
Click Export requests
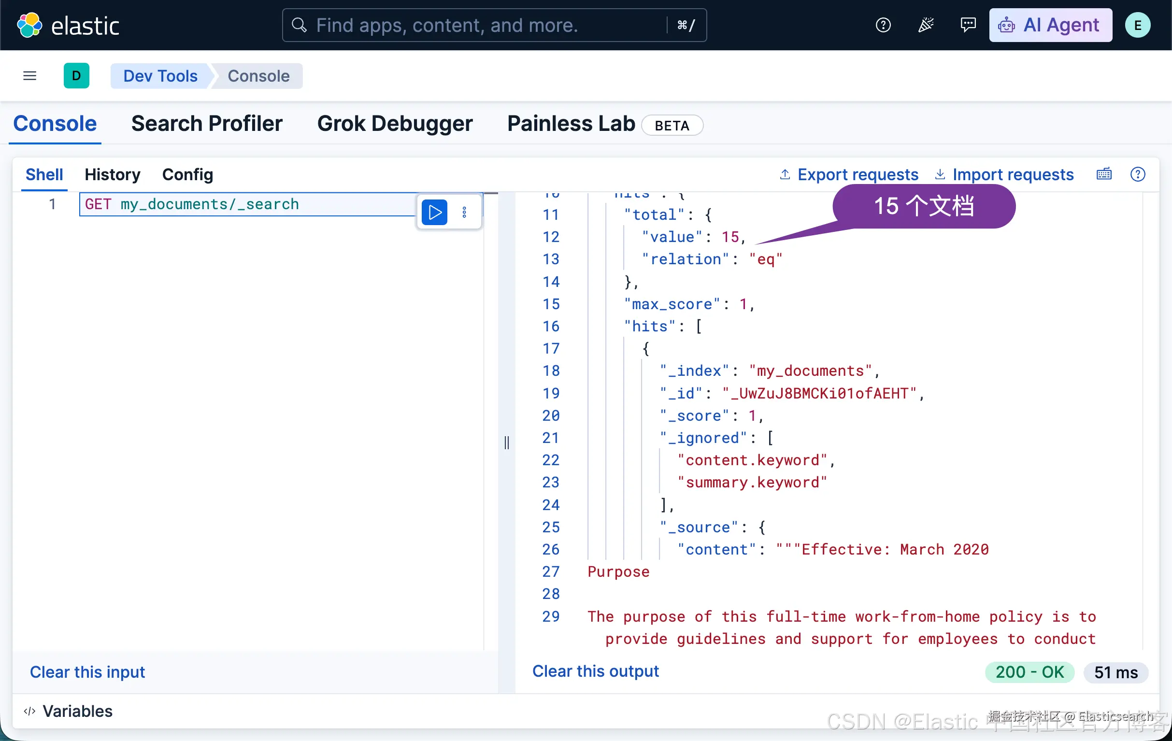(849, 175)
